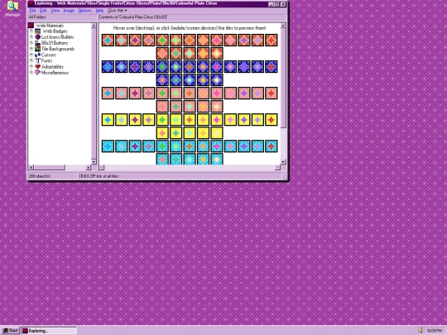Click the scroll left arrow under folder tree
Screen dimensions: 447x335
(31, 167)
